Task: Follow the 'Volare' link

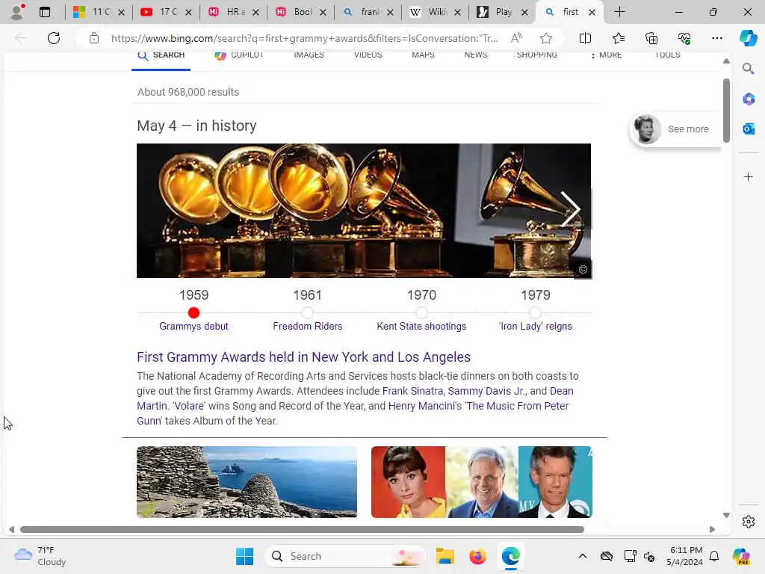Action: pos(189,406)
